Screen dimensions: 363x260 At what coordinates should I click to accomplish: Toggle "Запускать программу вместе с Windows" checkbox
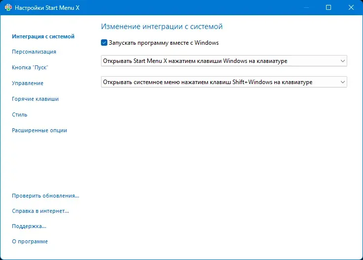tap(104, 43)
